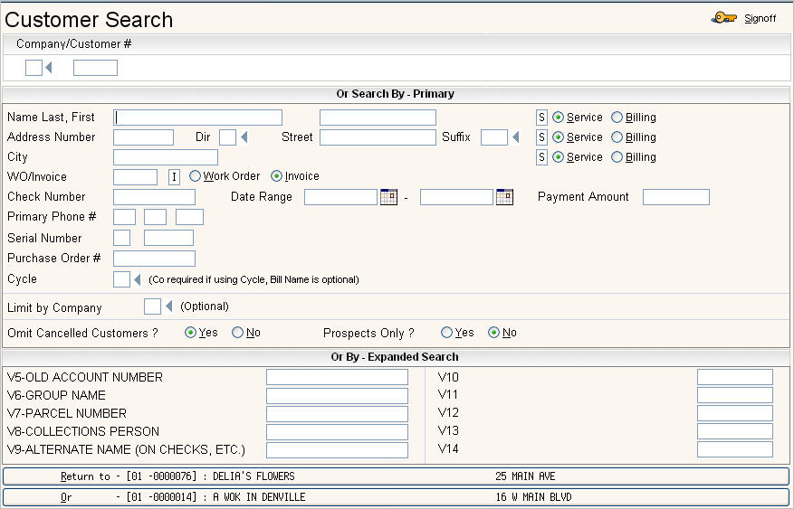Open the Dir lookup arrow
The height and width of the screenshot is (509, 794).
click(244, 137)
